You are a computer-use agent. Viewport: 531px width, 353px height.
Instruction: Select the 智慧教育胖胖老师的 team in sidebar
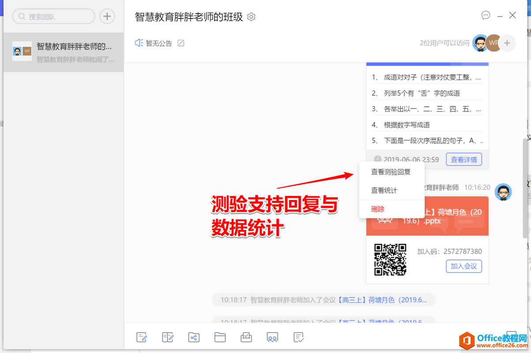click(64, 52)
